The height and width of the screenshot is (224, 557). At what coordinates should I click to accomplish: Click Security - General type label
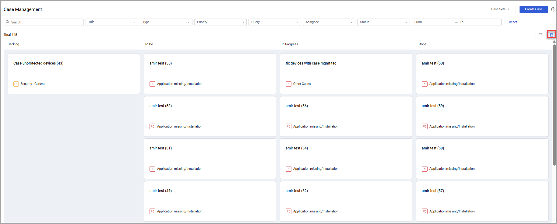tap(33, 84)
